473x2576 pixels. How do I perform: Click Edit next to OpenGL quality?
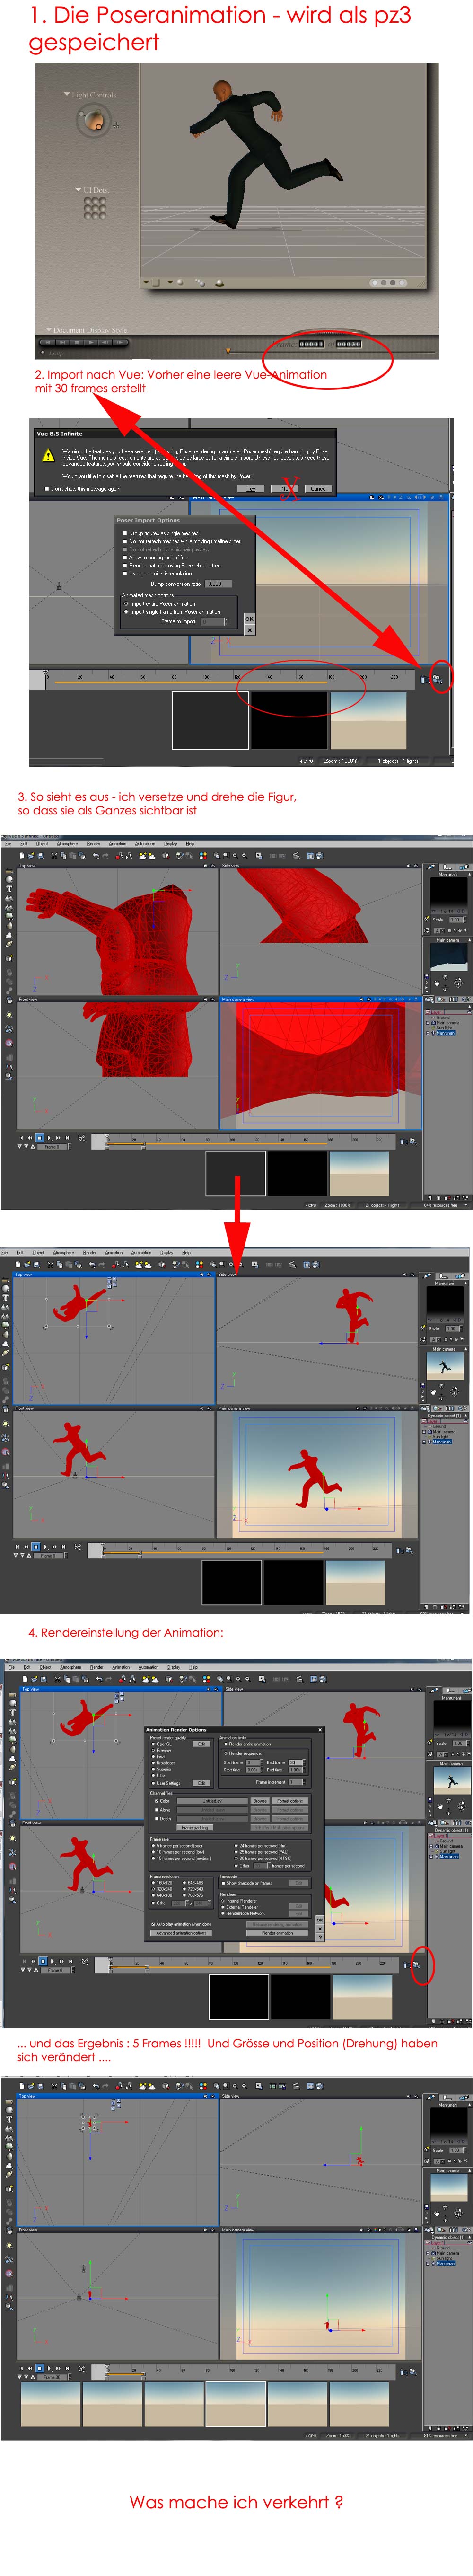click(202, 1744)
